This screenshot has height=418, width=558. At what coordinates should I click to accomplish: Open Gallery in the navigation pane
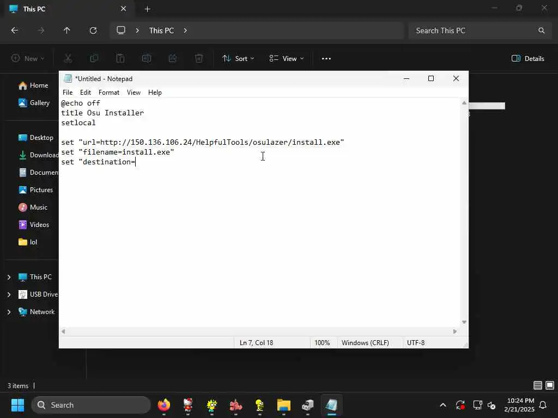click(34, 103)
